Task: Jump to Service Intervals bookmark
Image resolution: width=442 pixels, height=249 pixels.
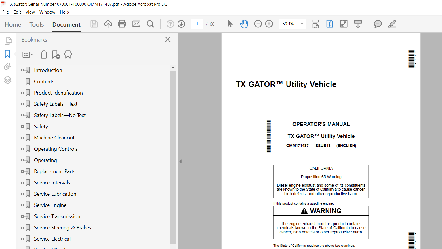Action: point(52,183)
